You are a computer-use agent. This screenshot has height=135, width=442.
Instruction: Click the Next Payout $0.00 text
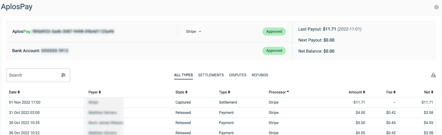pyautogui.click(x=316, y=40)
